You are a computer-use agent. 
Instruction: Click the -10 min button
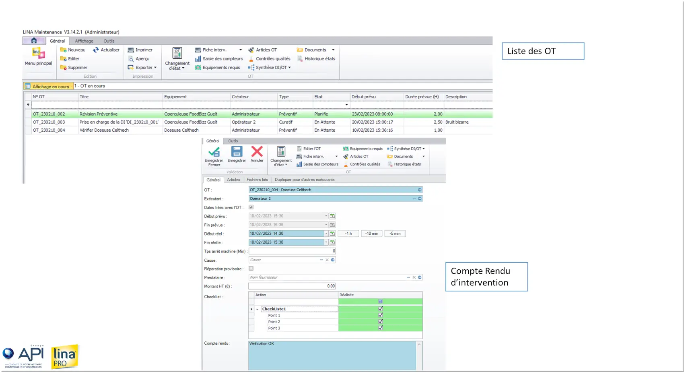(372, 234)
